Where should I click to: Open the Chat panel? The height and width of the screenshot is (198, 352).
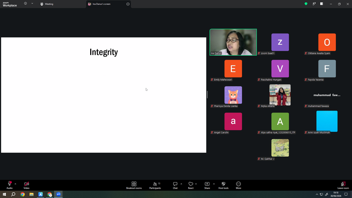(175, 185)
